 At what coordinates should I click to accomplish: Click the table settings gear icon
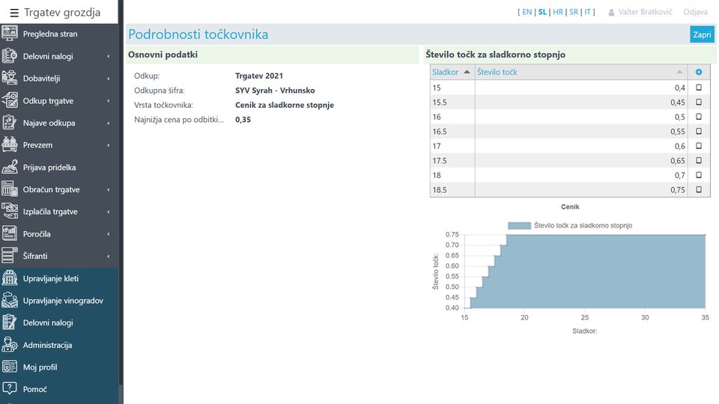coord(699,72)
